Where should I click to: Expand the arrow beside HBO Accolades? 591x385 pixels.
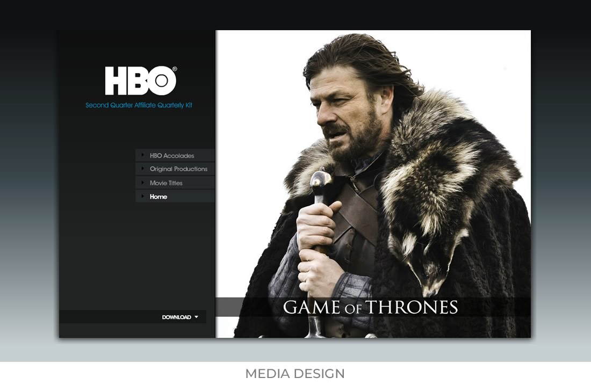(142, 155)
